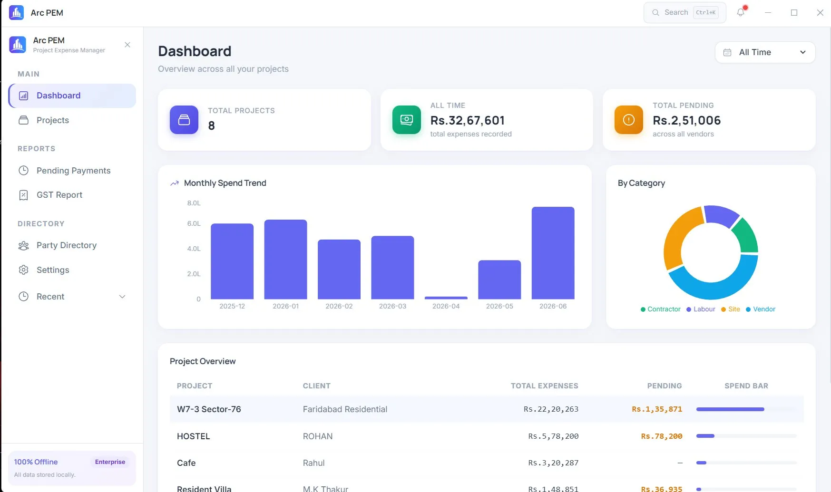Click the Projects folder icon in sidebar
The image size is (831, 492).
tap(23, 120)
